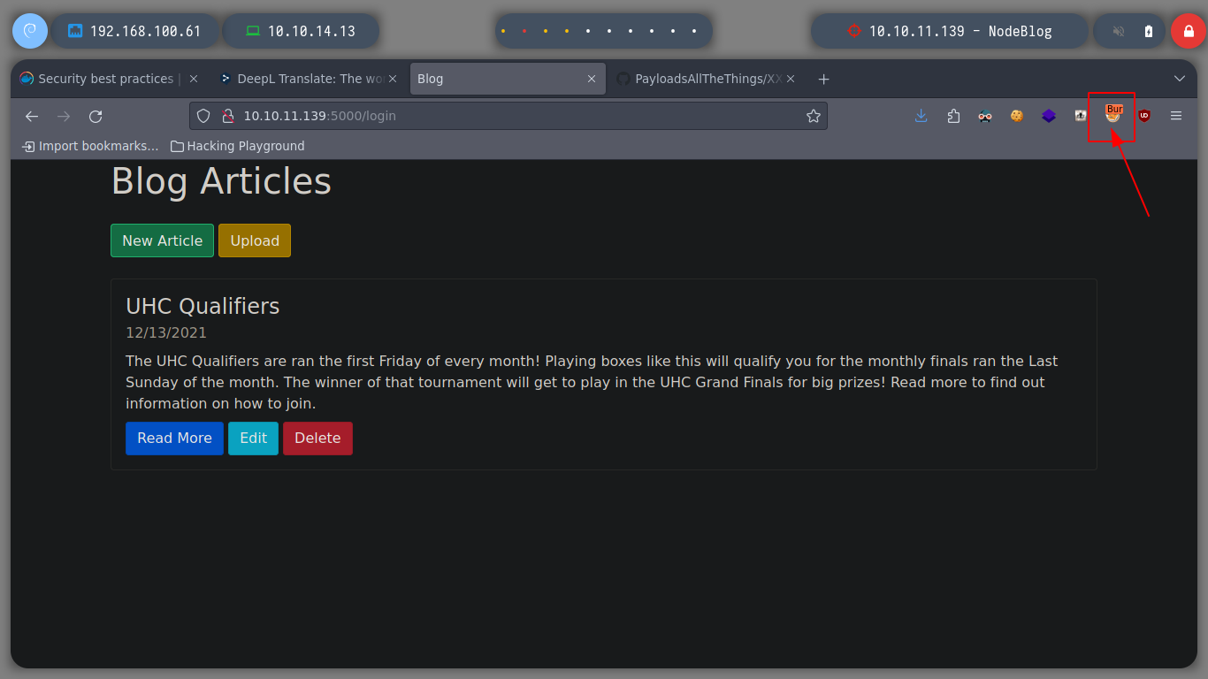Open the Extensions puzzle-piece menu
Screen dimensions: 1208x679
point(953,116)
